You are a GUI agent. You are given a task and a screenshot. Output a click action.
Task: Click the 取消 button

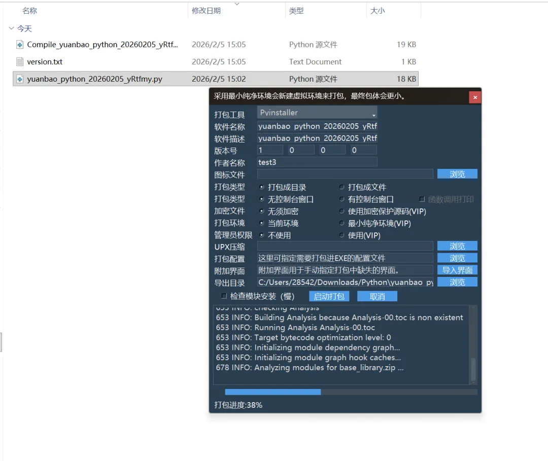point(377,297)
